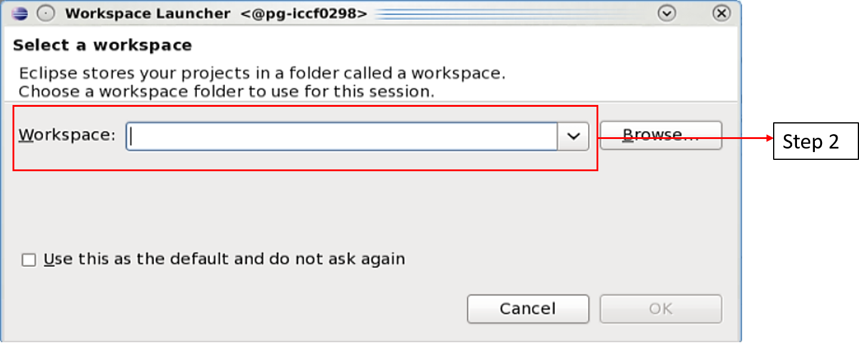Click the red arrow's tip
This screenshot has width=859, height=343.
(x=772, y=138)
